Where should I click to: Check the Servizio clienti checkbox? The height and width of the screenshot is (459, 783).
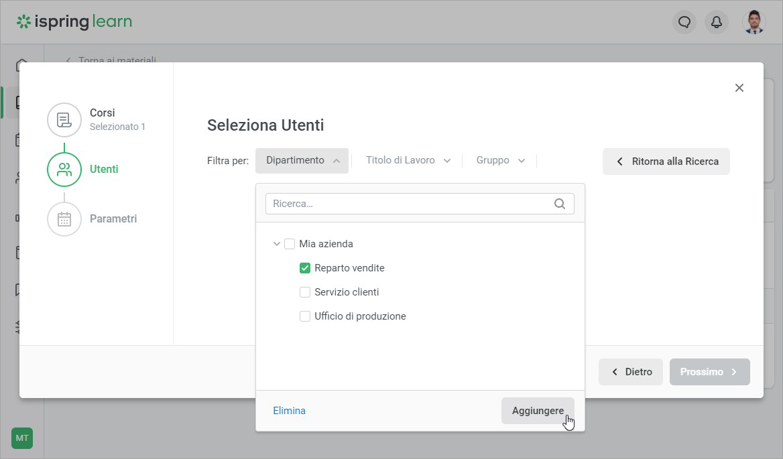305,292
